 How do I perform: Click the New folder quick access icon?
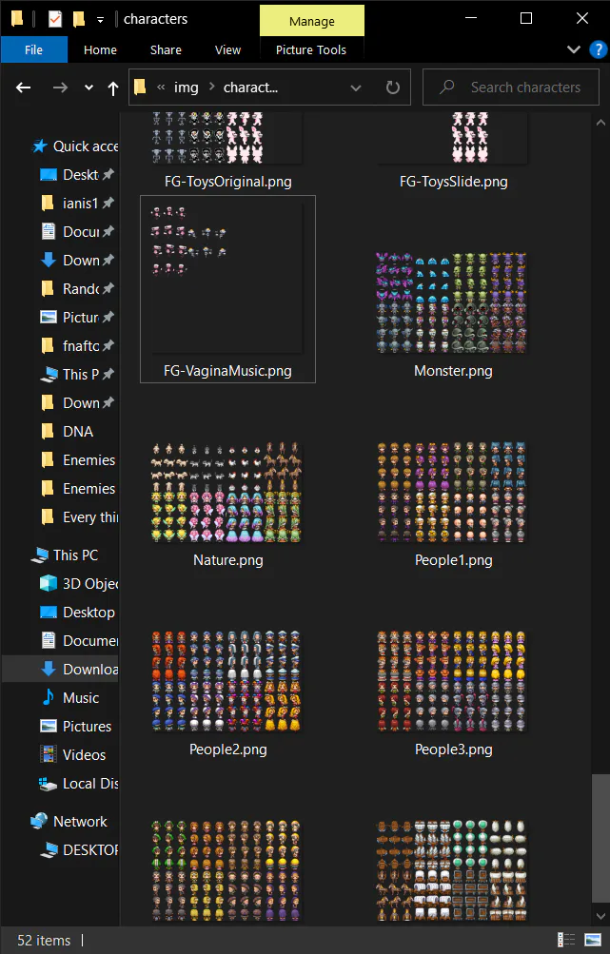pyautogui.click(x=79, y=19)
